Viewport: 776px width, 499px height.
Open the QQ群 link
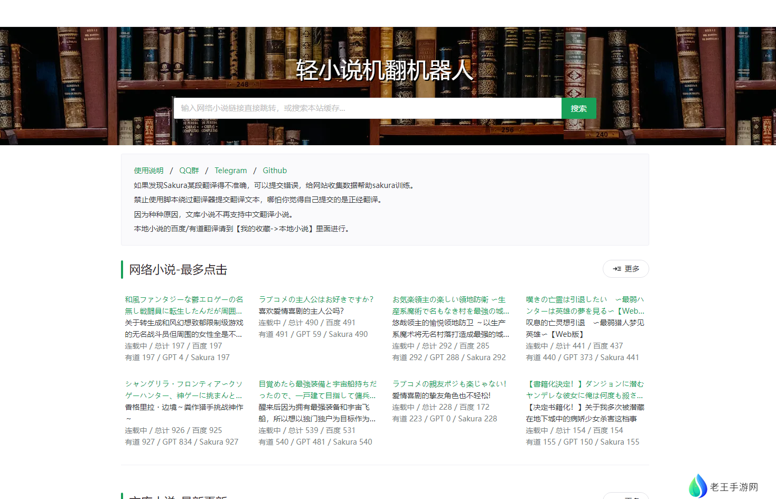pos(189,171)
